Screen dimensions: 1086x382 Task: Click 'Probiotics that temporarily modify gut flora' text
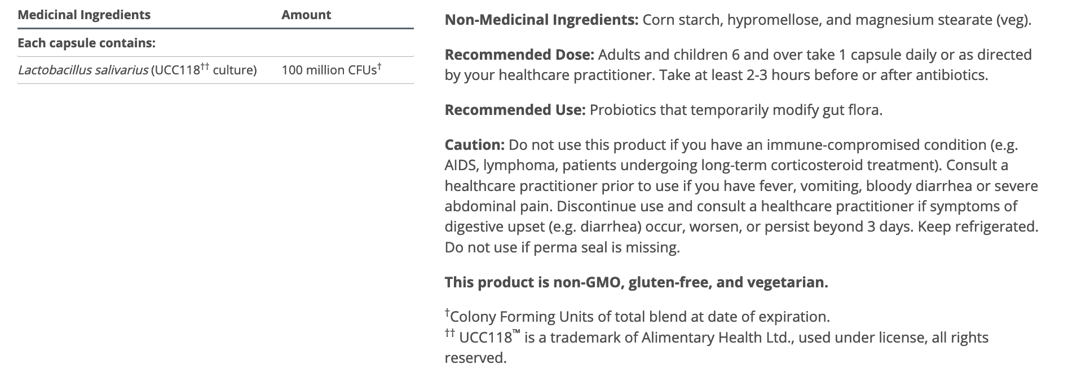coord(736,109)
